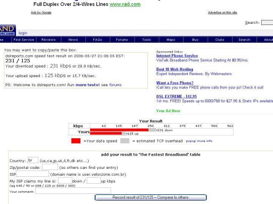The width and height of the screenshot is (273, 204).
Task: Click the login link
Action: click(x=23, y=33)
